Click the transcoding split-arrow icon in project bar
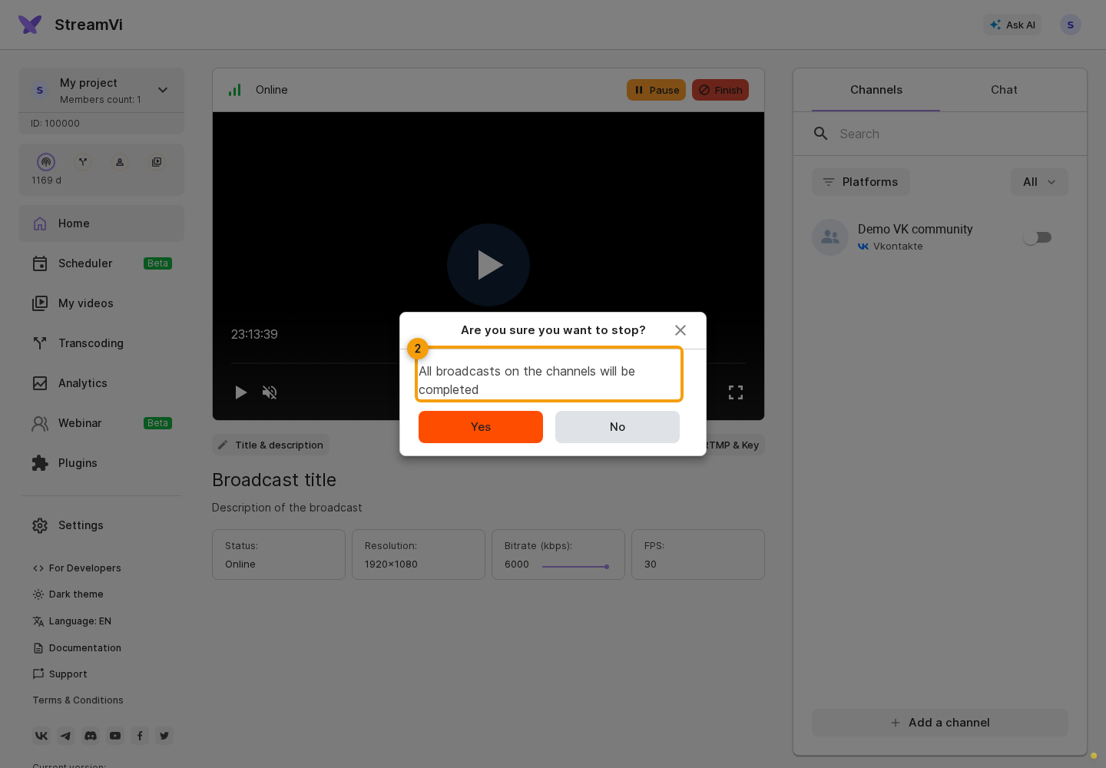The image size is (1106, 768). coord(83,162)
